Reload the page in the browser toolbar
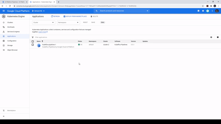The height and width of the screenshot is (124, 221). click(x=10, y=6)
